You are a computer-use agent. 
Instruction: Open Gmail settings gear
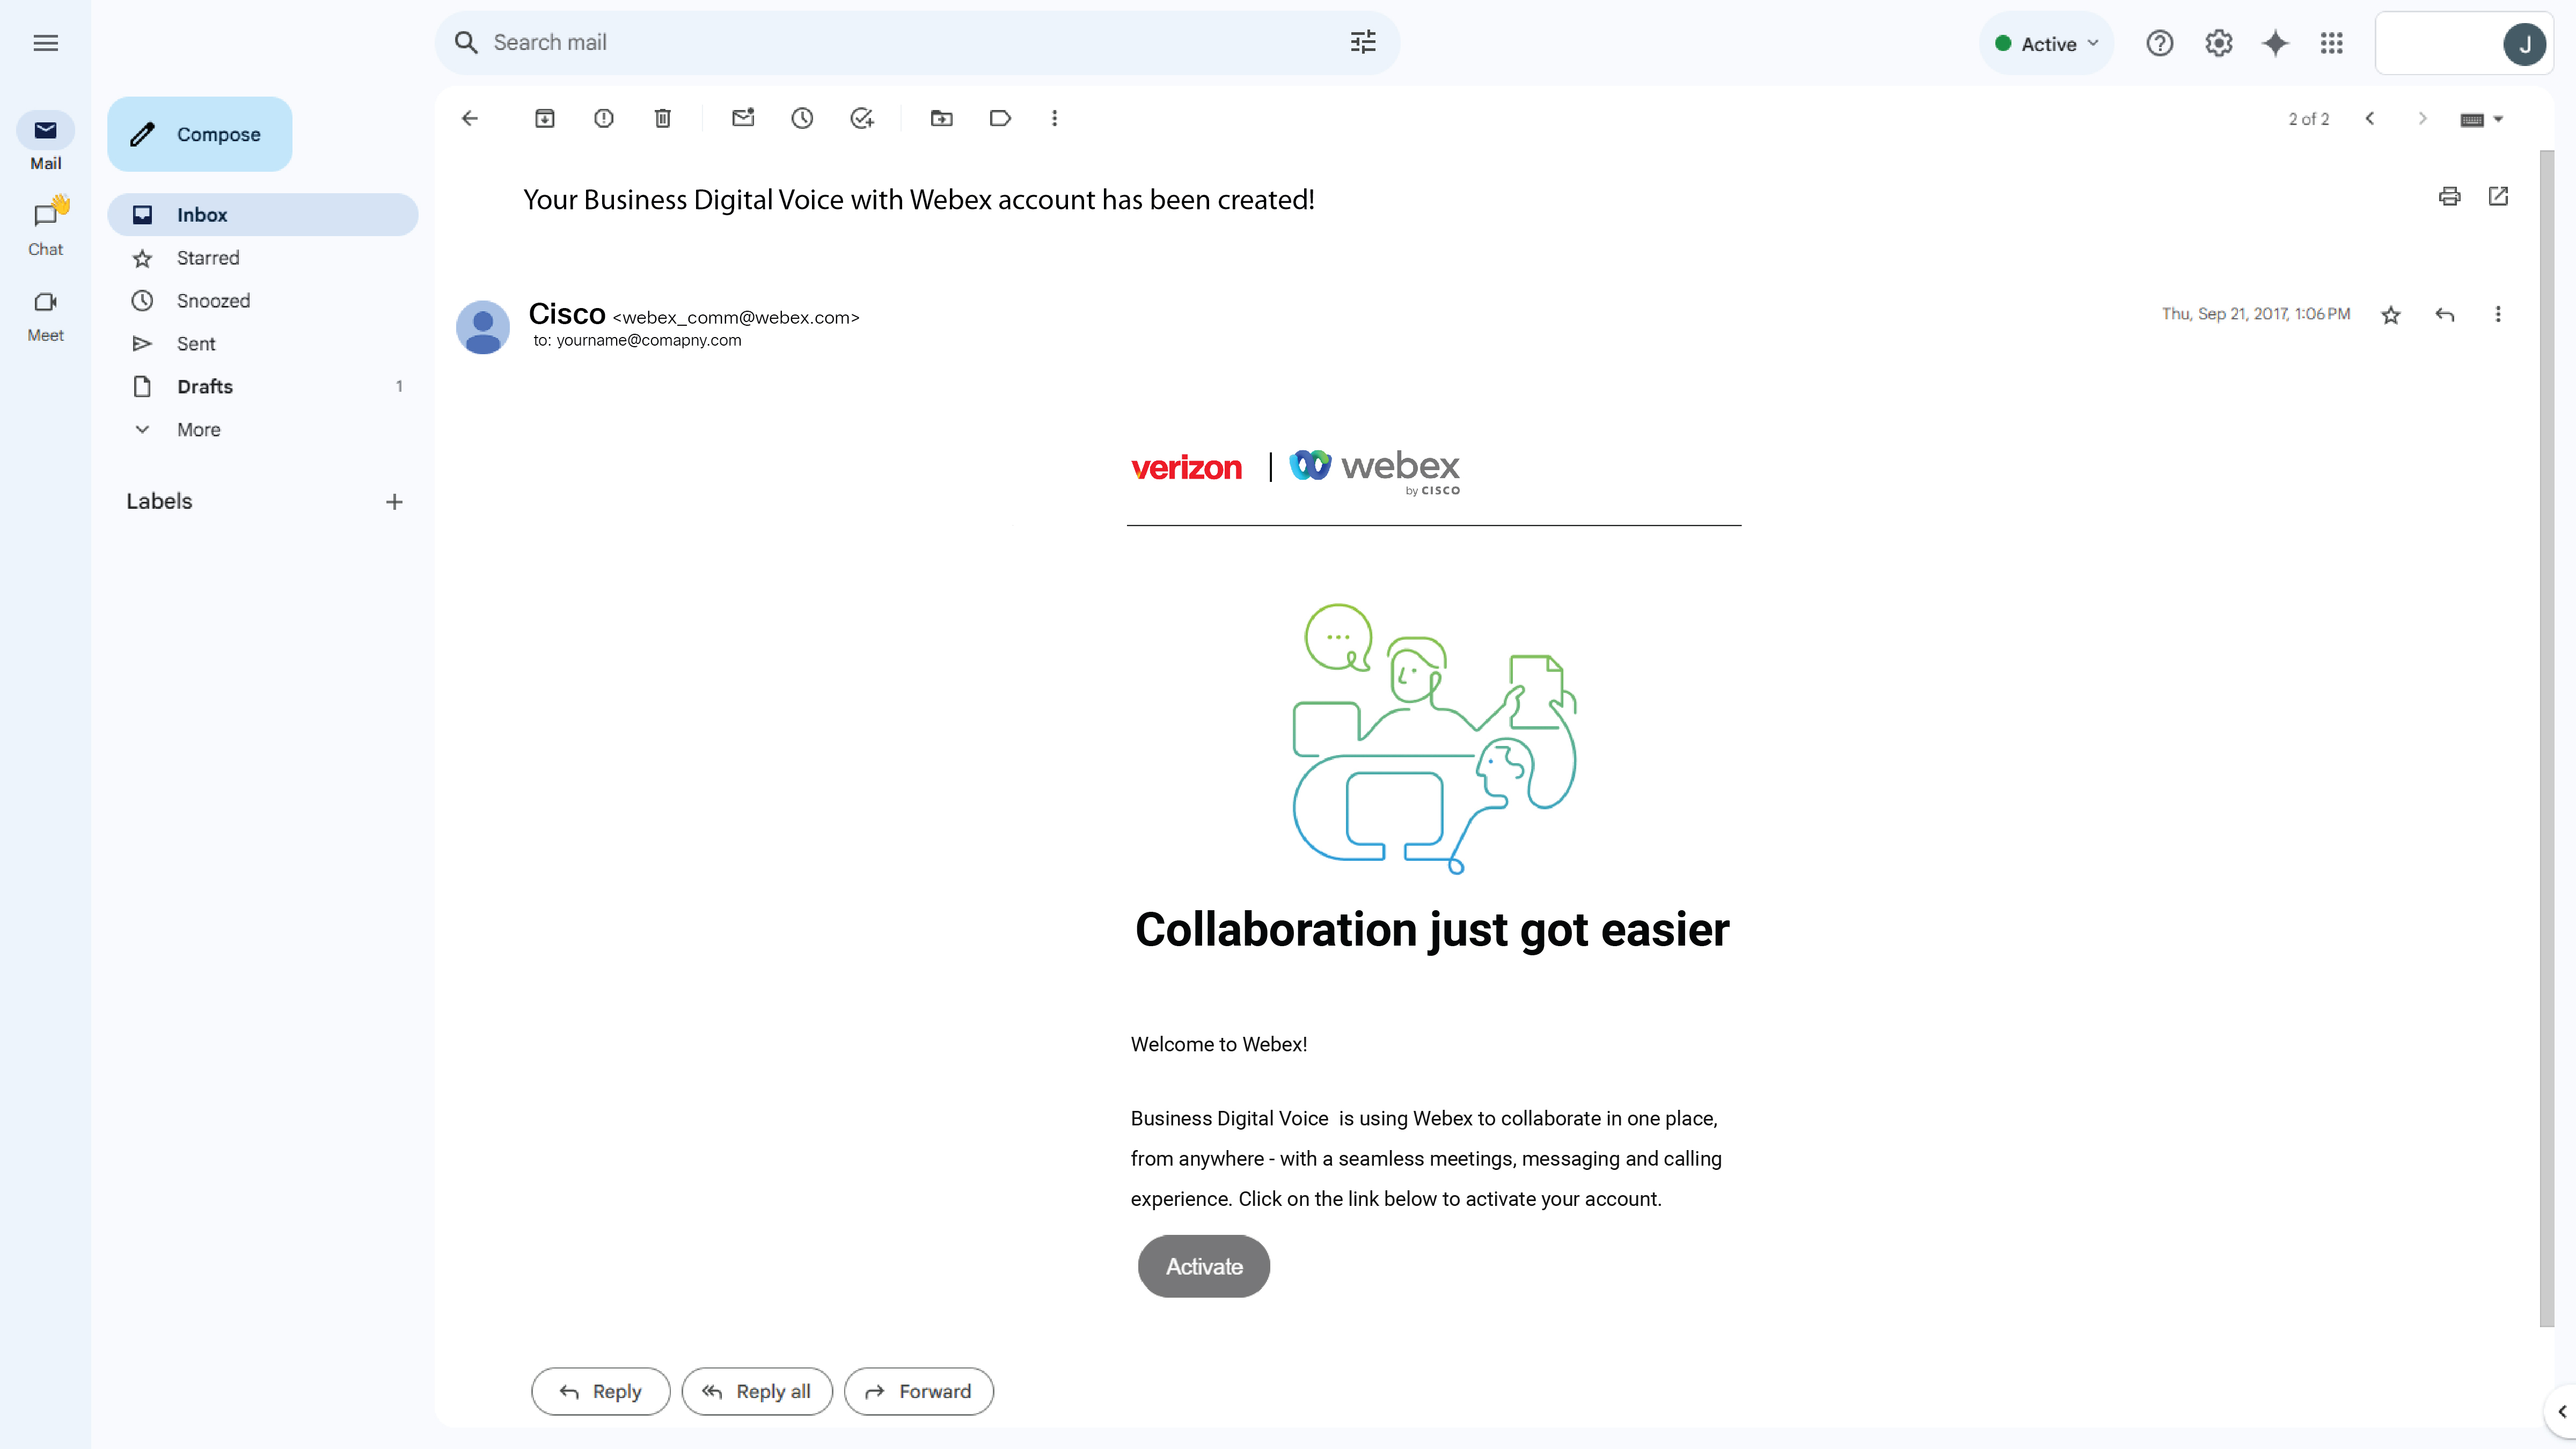[x=2219, y=43]
